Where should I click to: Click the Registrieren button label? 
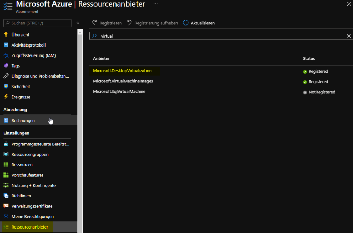coord(111,23)
